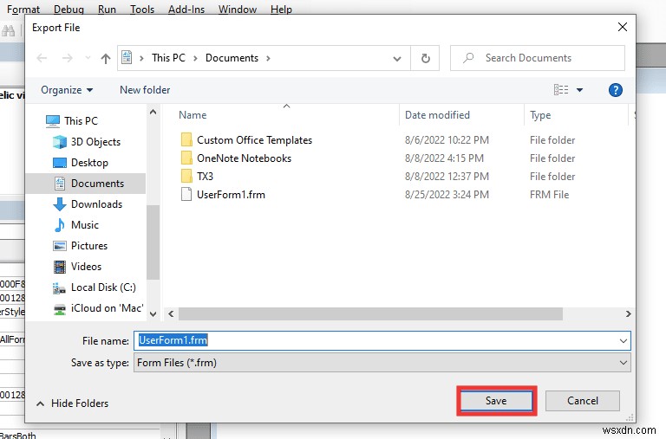Close the Export File dialog
Image resolution: width=666 pixels, height=439 pixels.
click(x=623, y=27)
